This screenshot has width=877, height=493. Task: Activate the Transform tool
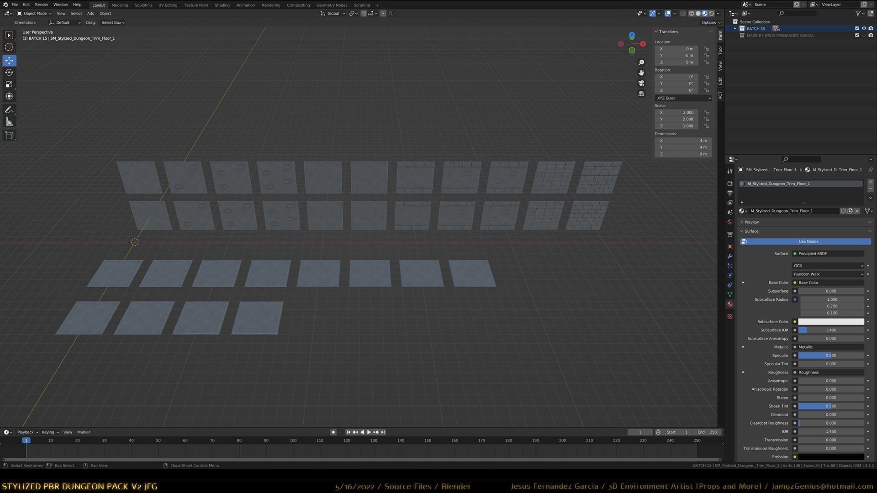tap(9, 96)
